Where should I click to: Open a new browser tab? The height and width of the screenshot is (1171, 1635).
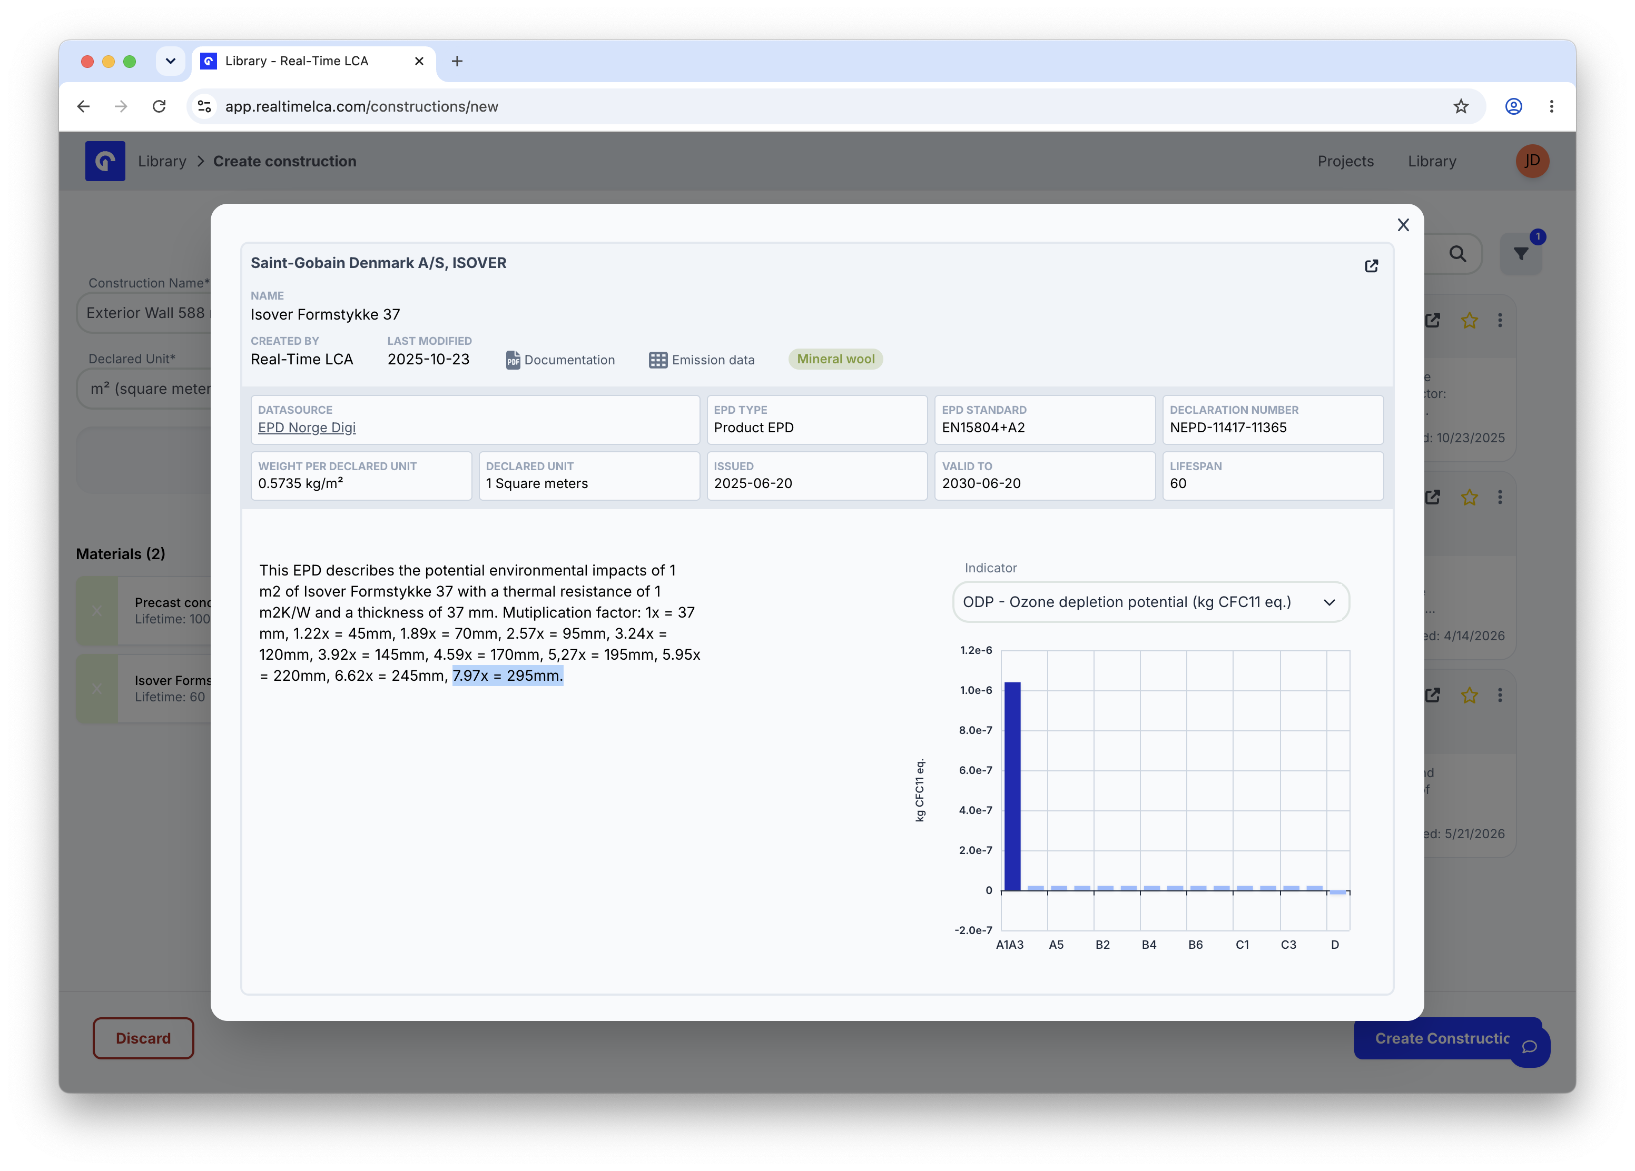point(457,61)
